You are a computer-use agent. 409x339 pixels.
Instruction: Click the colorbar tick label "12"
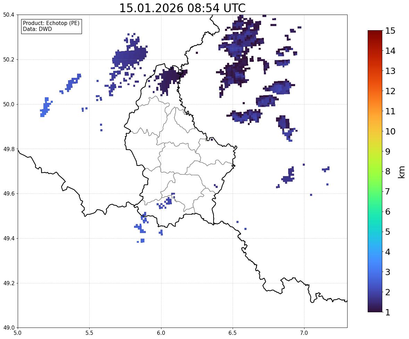[390, 91]
